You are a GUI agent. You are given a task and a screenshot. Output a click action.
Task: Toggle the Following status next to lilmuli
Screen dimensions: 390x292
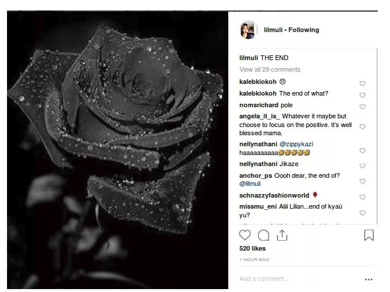click(304, 30)
